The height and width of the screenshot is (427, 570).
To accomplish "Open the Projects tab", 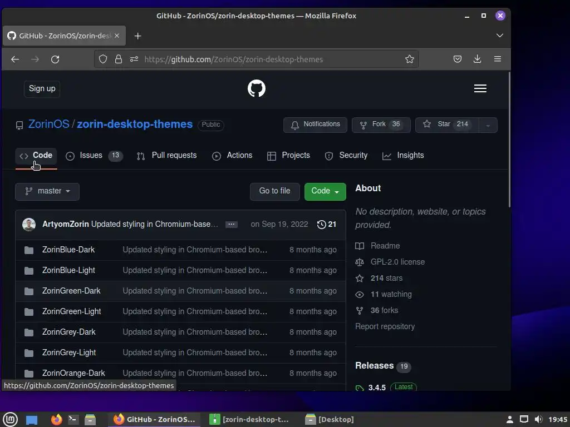I will (289, 156).
